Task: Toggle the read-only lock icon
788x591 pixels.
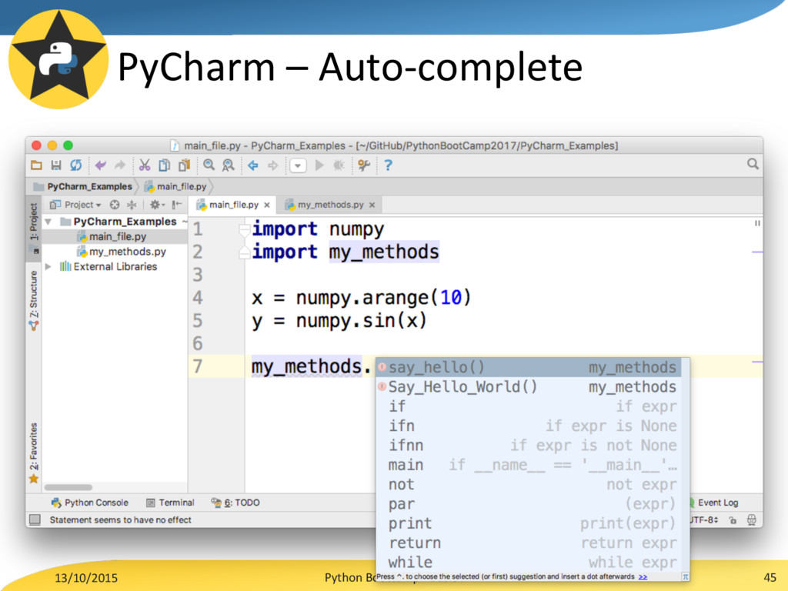Action: click(733, 520)
